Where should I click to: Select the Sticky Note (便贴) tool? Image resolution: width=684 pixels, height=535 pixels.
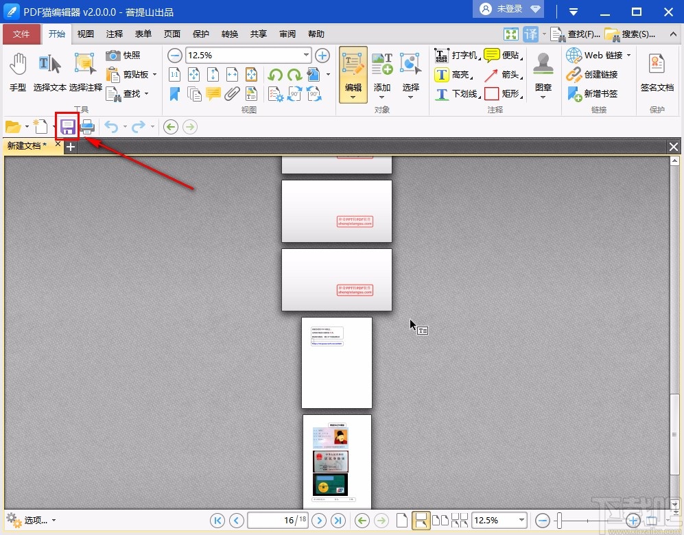pyautogui.click(x=504, y=56)
